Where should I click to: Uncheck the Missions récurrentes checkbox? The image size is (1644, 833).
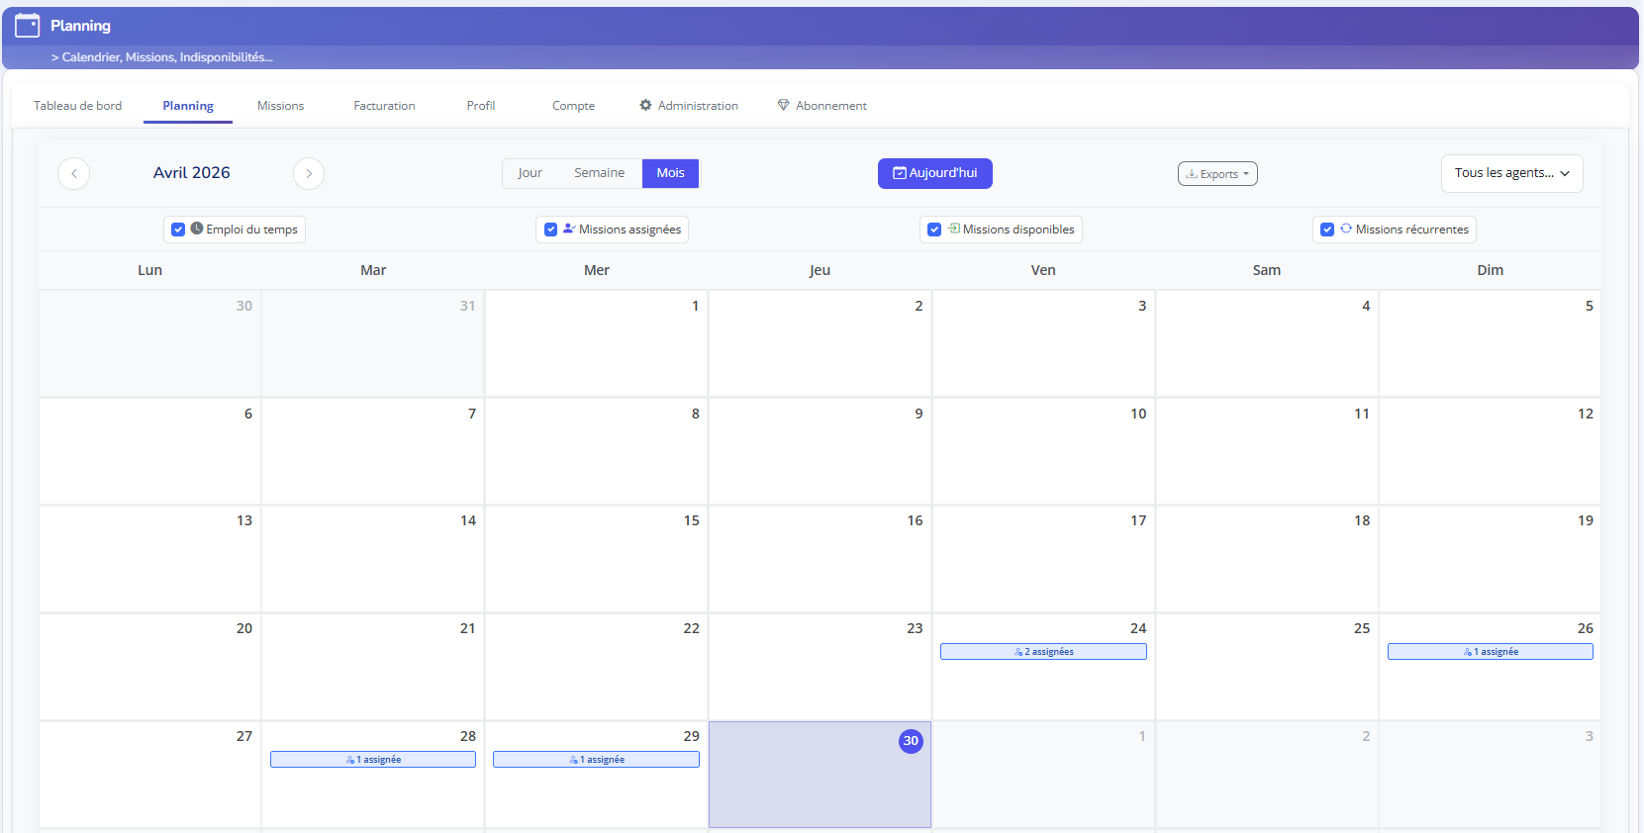[x=1327, y=230]
